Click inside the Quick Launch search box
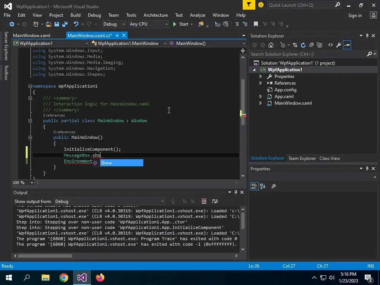This screenshot has width=380, height=285. tap(301, 5)
